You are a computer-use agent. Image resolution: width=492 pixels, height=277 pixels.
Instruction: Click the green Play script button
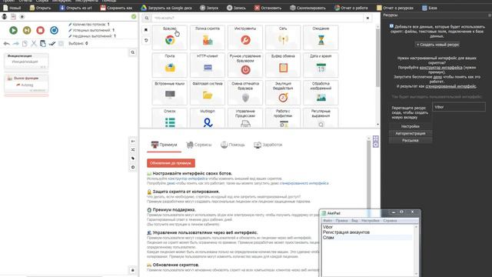(x=13, y=30)
